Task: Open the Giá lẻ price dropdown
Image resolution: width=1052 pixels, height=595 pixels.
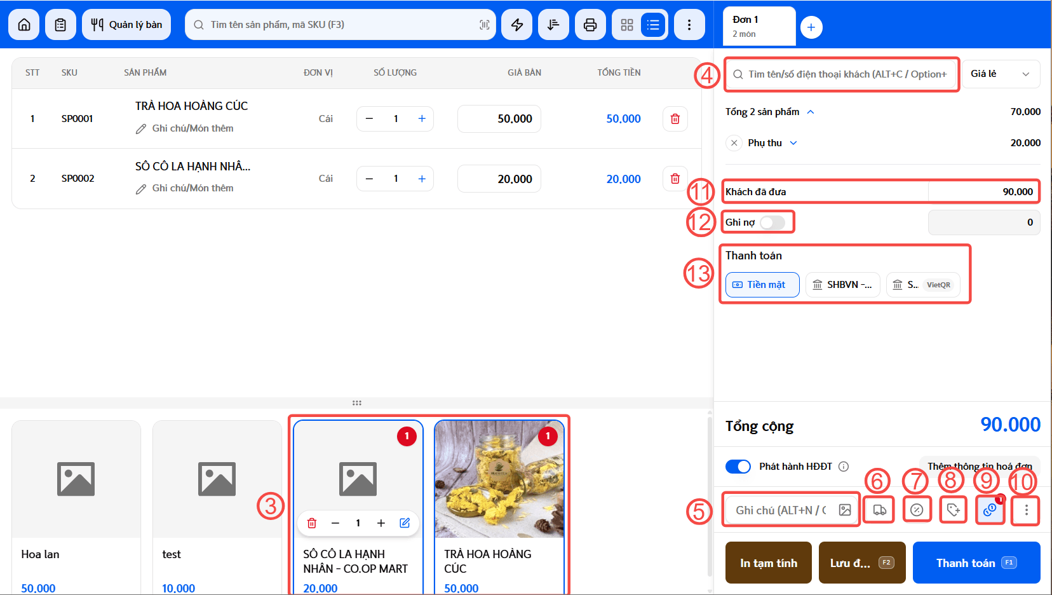Action: point(1001,74)
